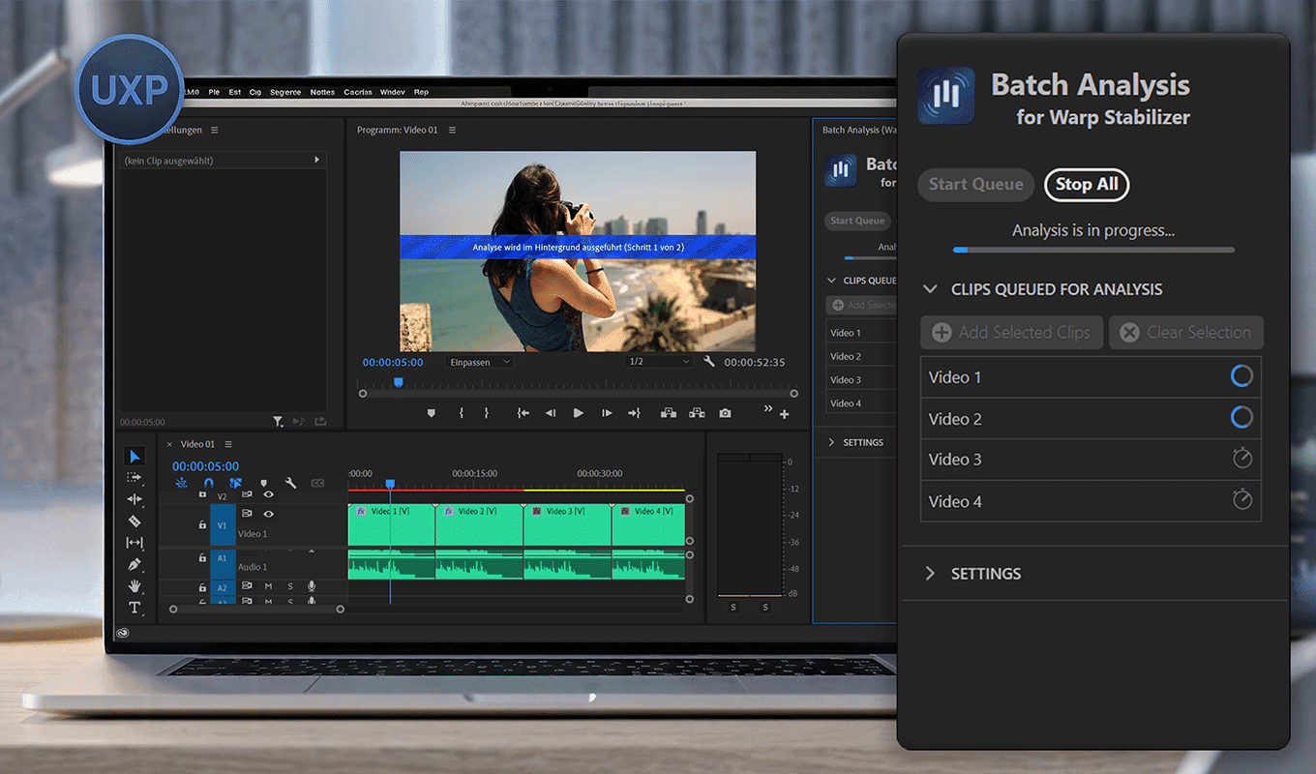
Task: Expand the Settings section in large panel
Action: click(930, 574)
